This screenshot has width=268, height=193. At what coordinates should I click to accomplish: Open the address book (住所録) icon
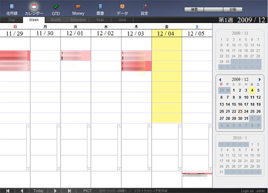point(12,10)
